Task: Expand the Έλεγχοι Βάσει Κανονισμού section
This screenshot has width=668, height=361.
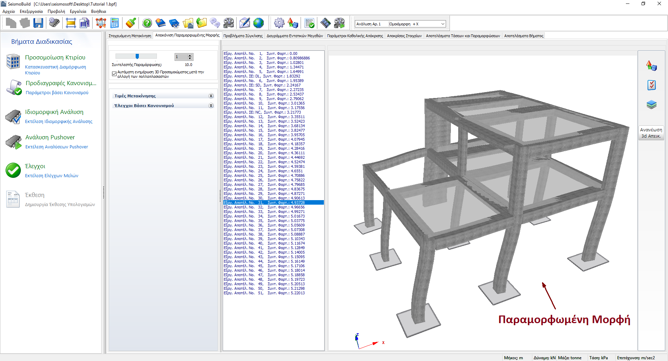Action: (x=211, y=106)
